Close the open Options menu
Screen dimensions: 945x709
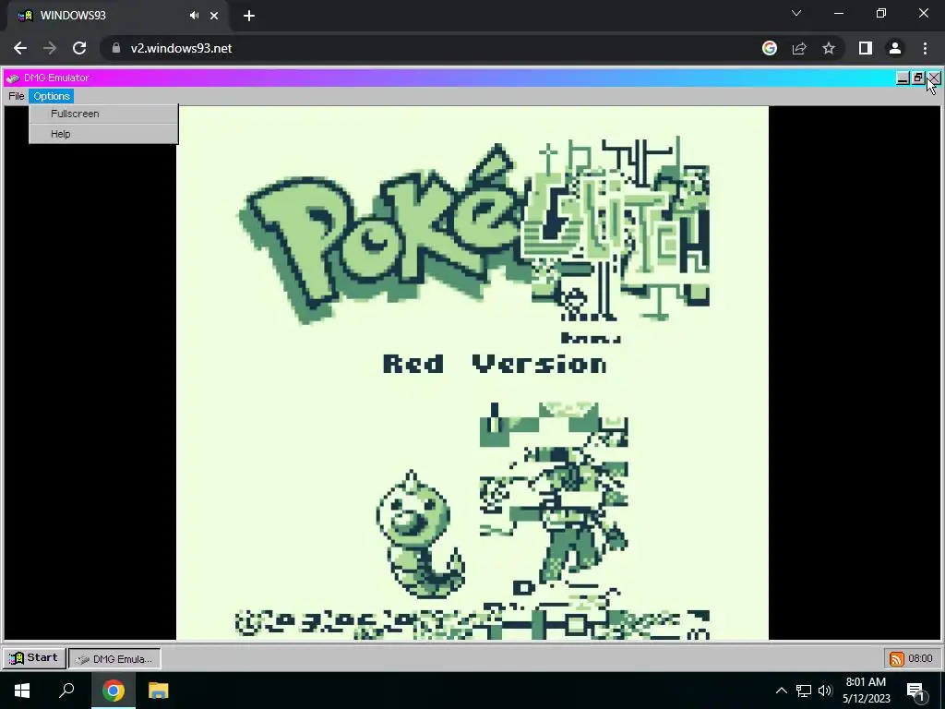tap(52, 96)
